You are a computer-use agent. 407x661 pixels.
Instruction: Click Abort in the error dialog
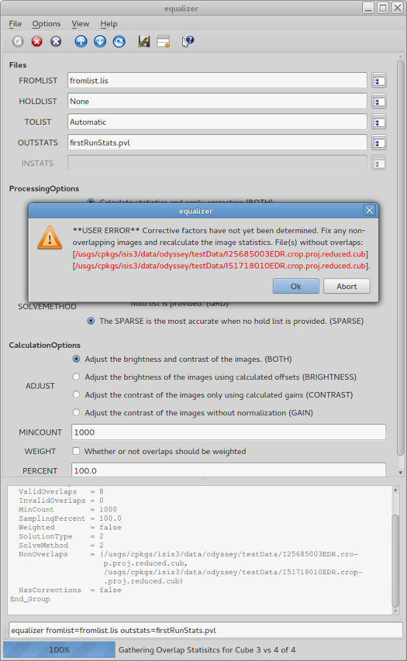tap(347, 286)
